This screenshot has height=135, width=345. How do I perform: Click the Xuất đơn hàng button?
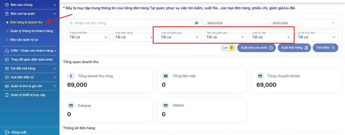pos(294,48)
